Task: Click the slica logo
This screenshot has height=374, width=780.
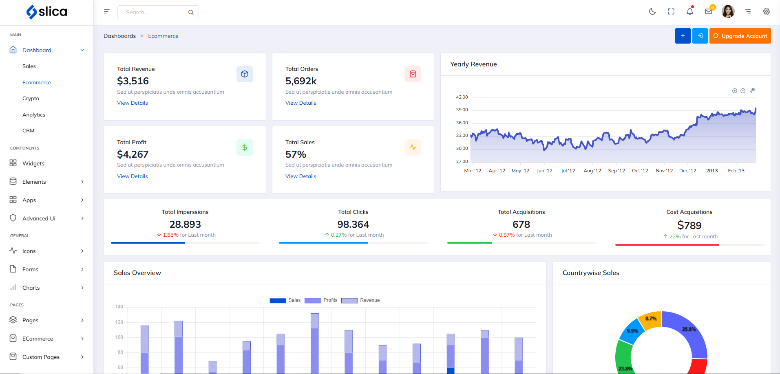Action: click(46, 12)
